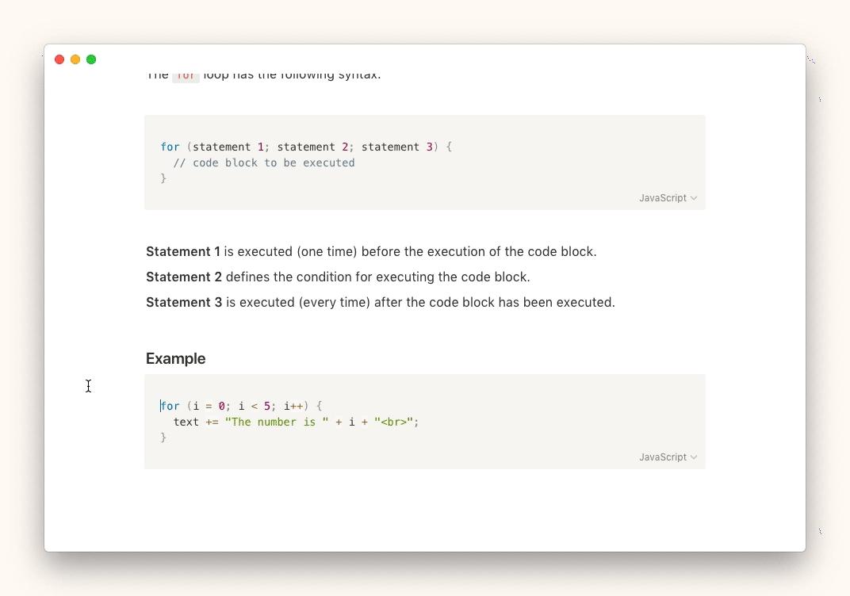Open the JavaScript language dropdown in the Example code block
The width and height of the screenshot is (850, 596).
click(663, 457)
